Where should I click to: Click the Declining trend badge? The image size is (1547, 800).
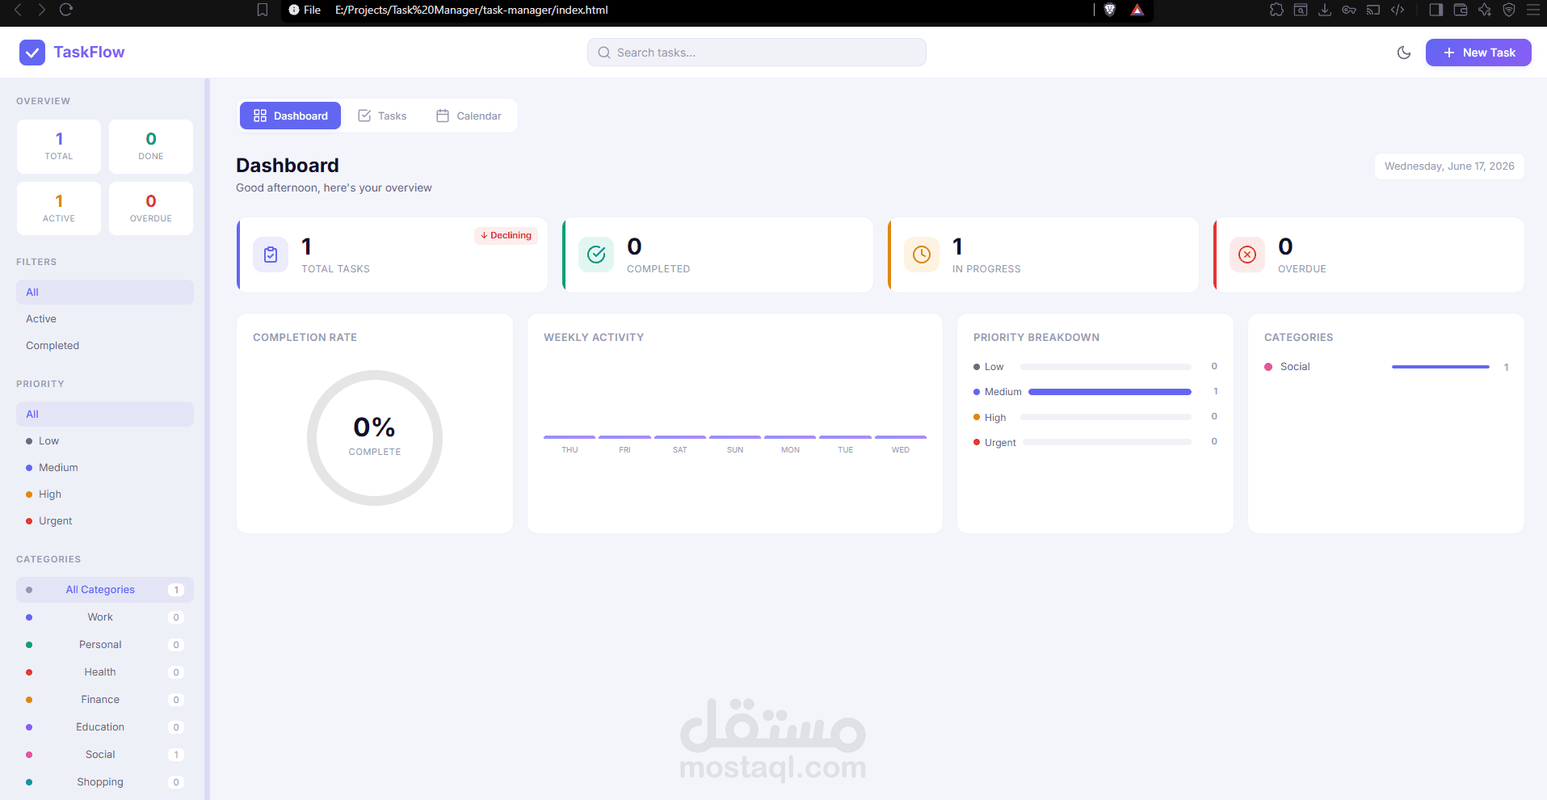pos(506,235)
